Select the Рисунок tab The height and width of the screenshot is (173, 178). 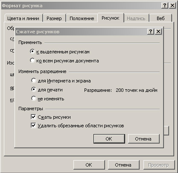(x=111, y=18)
